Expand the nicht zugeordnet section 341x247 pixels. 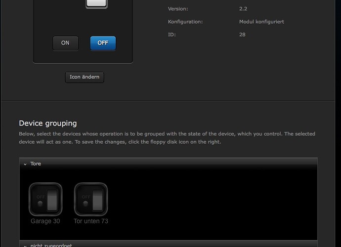(25, 246)
